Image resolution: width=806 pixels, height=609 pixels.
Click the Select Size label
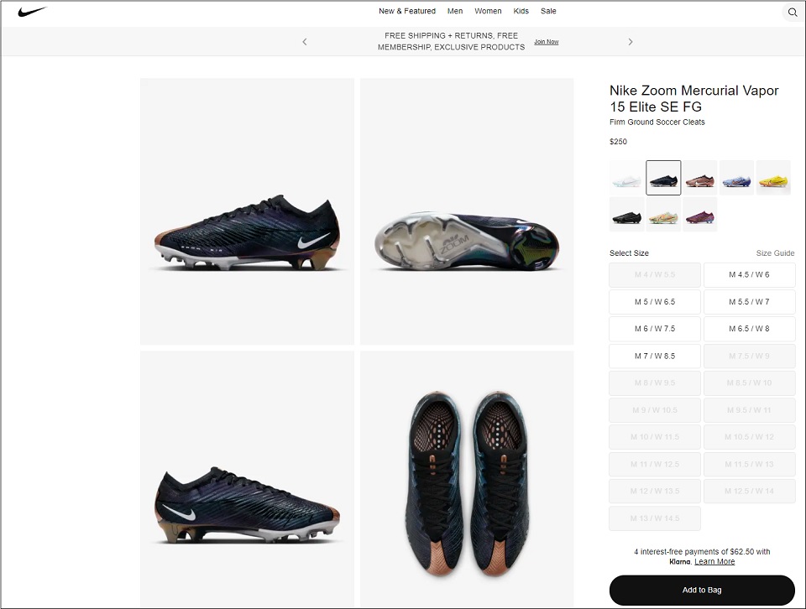629,252
